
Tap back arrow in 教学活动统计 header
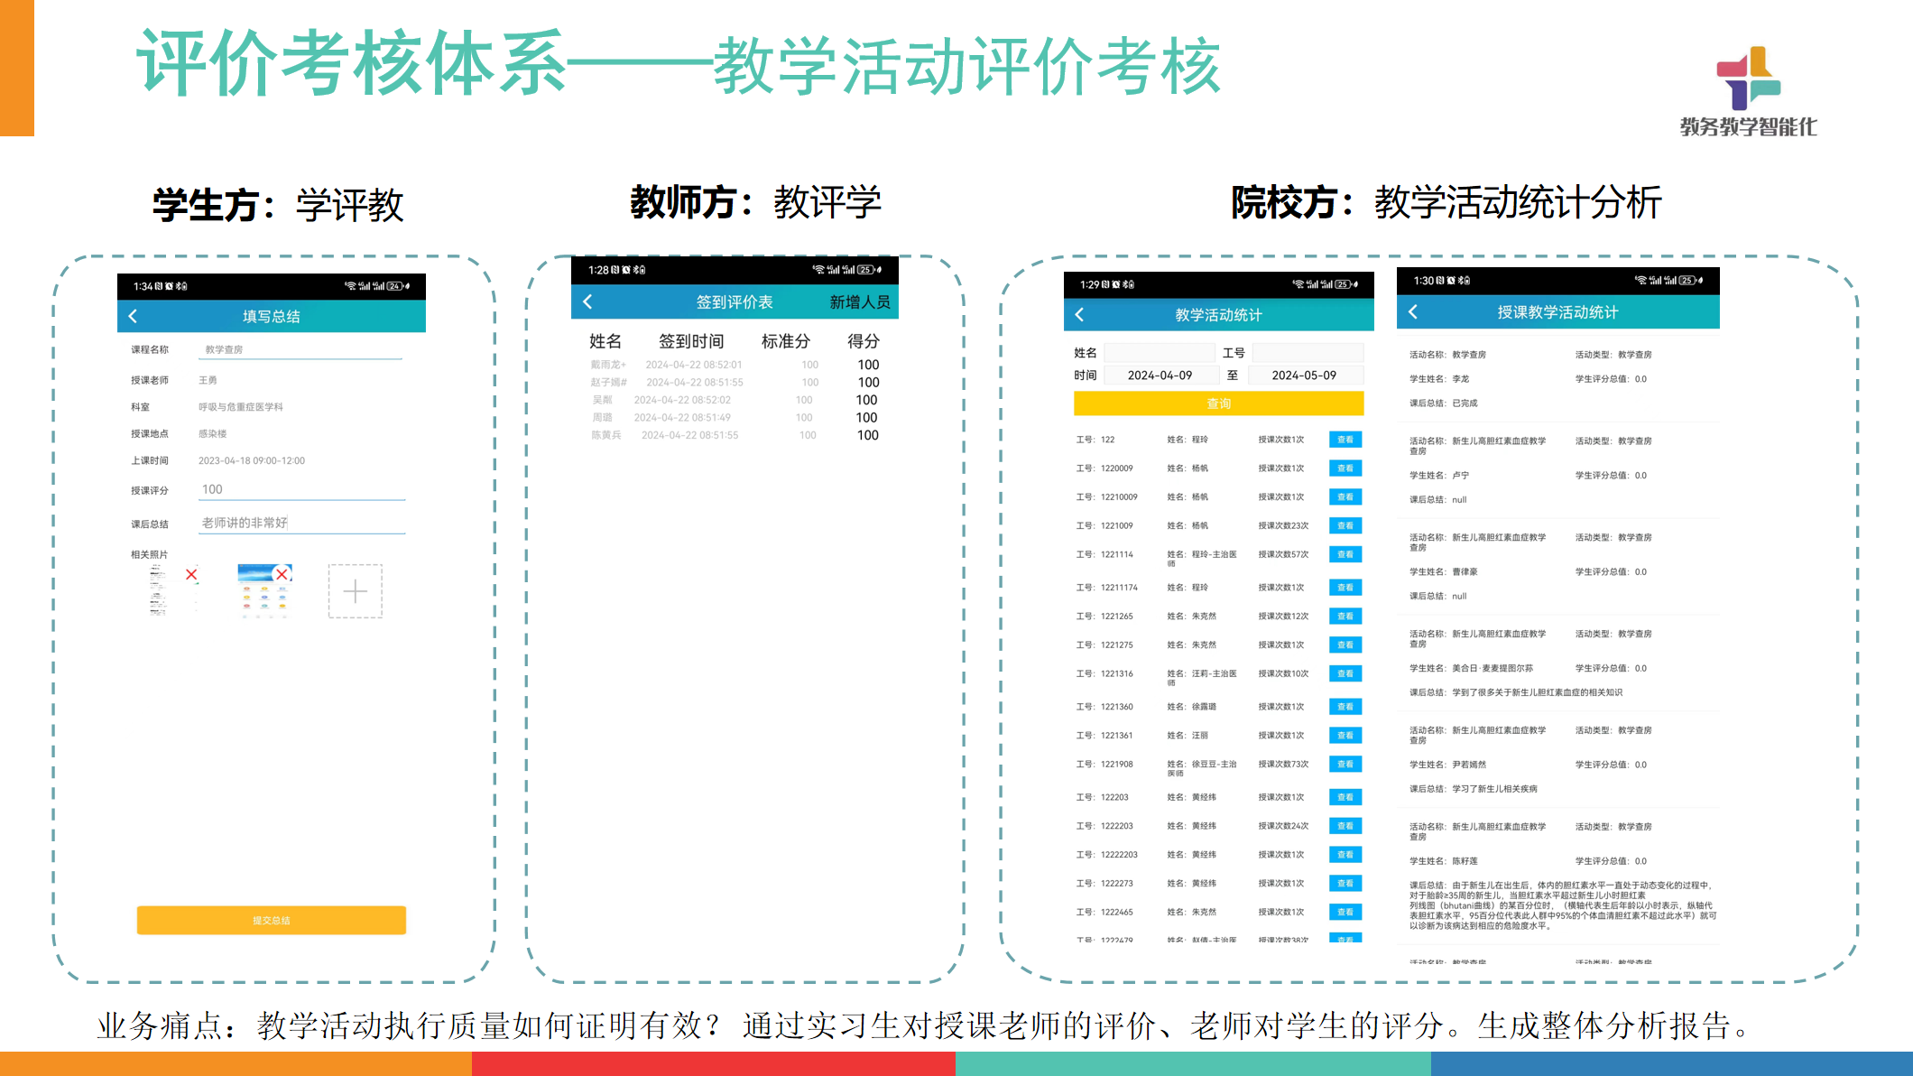click(x=1079, y=314)
